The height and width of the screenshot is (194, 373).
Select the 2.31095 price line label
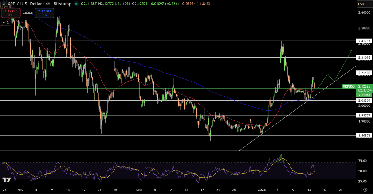[x=364, y=57]
